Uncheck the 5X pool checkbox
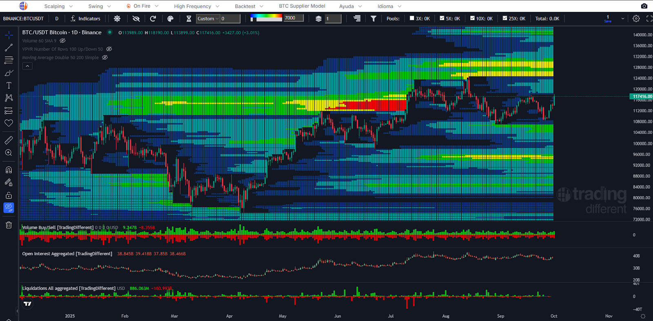The image size is (653, 321). point(442,18)
